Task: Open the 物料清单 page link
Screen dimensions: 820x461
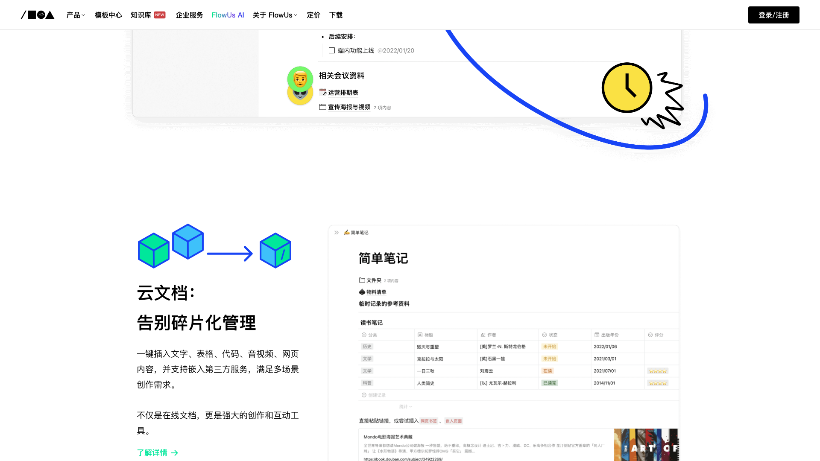Action: (x=376, y=292)
